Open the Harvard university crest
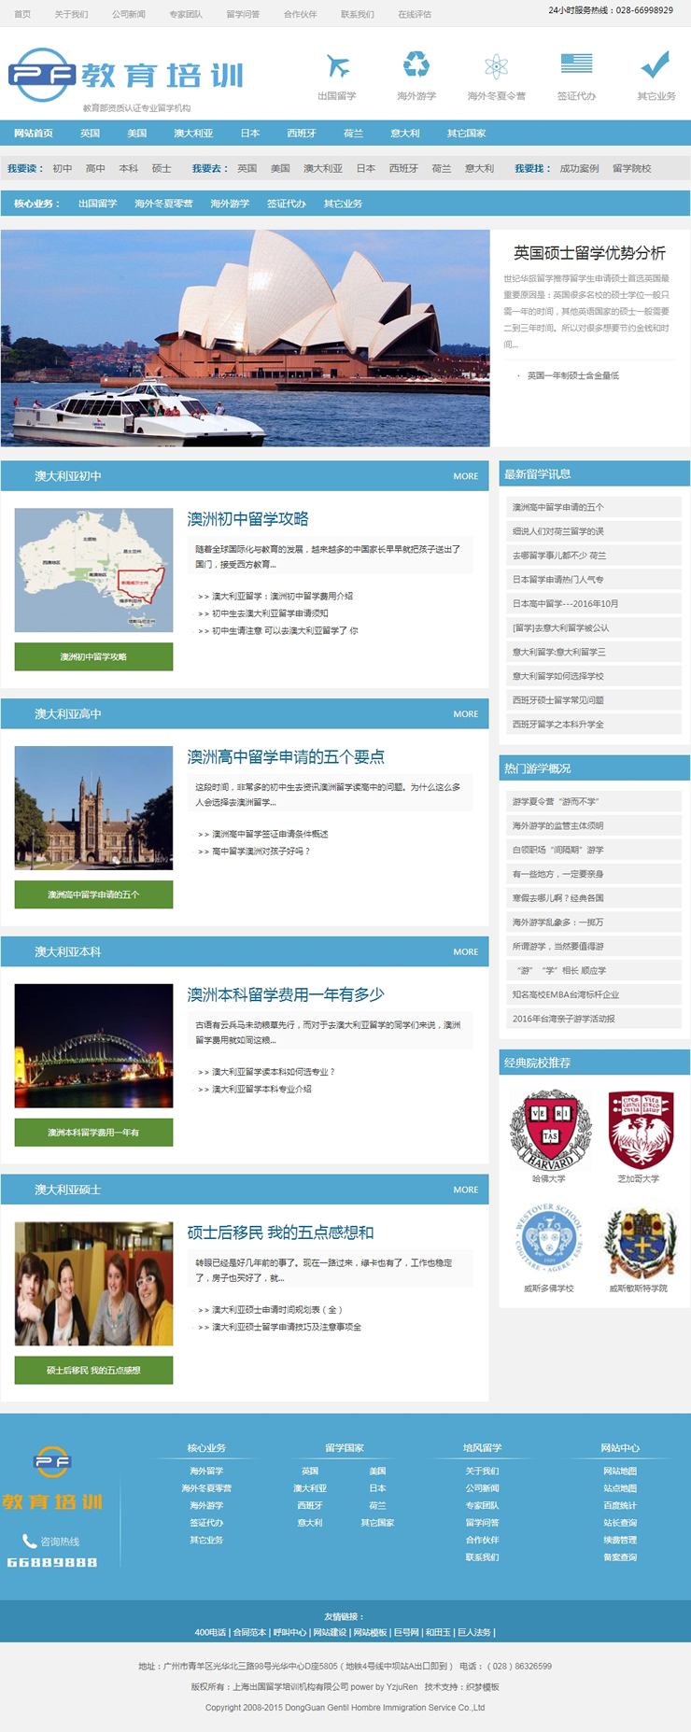Viewport: 691px width, 1732px height. pyautogui.click(x=550, y=1131)
